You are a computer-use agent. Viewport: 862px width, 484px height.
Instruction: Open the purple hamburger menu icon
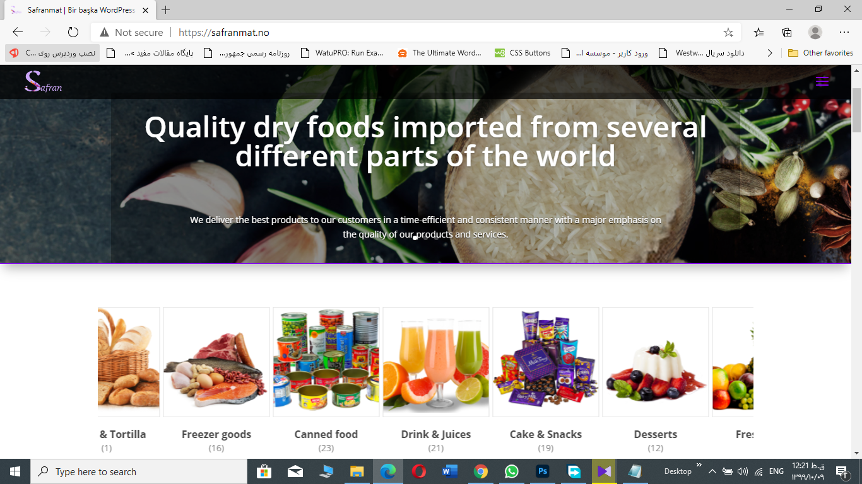point(822,81)
